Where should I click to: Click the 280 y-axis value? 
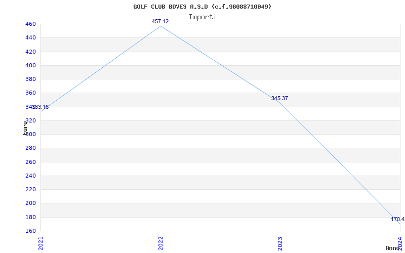click(31, 148)
